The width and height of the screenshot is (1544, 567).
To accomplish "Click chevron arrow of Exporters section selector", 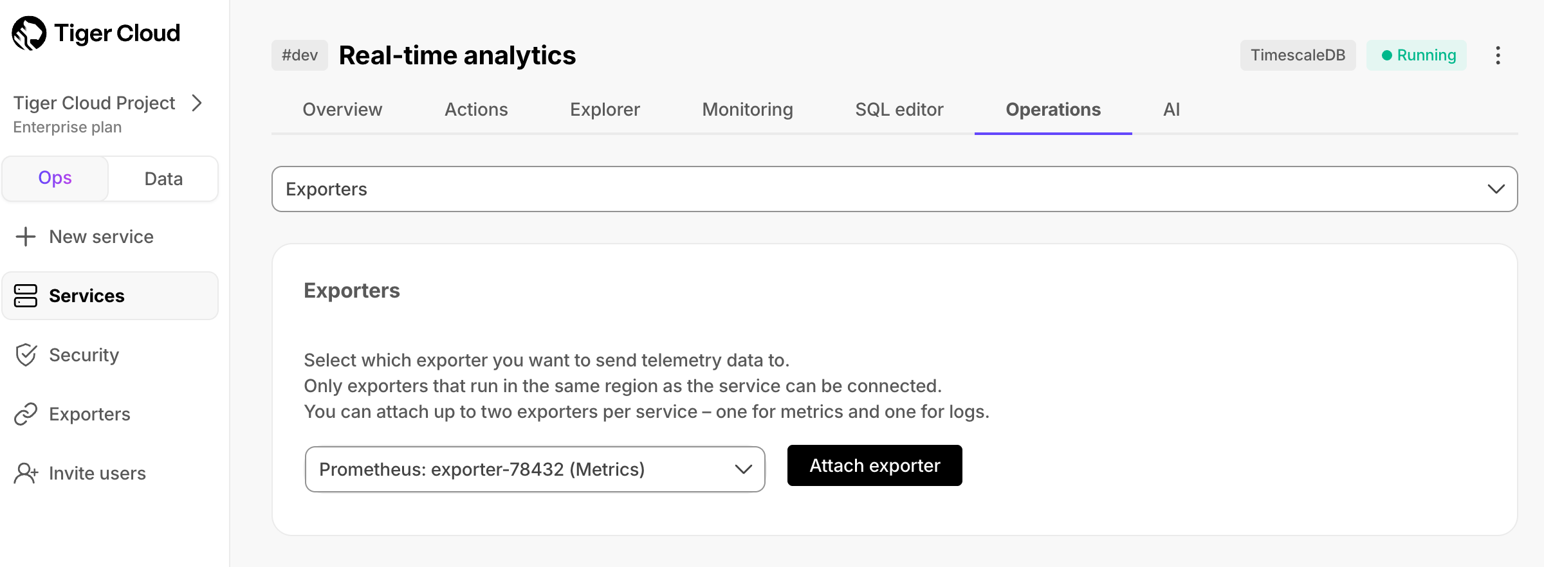I will tap(1496, 189).
